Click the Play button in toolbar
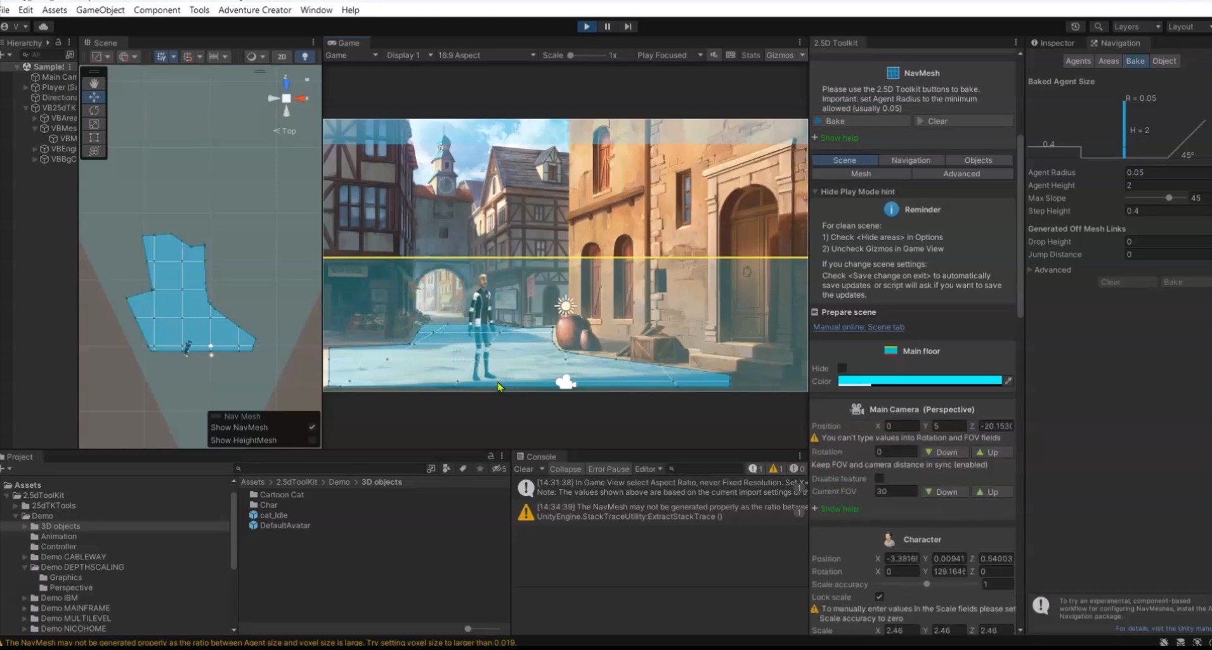The height and width of the screenshot is (650, 1212). click(x=586, y=27)
